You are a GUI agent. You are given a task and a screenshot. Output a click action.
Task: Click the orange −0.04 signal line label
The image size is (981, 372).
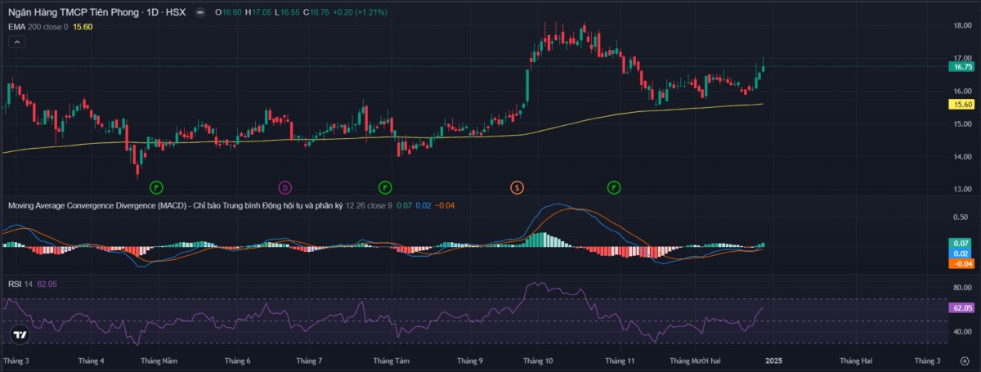pyautogui.click(x=960, y=263)
